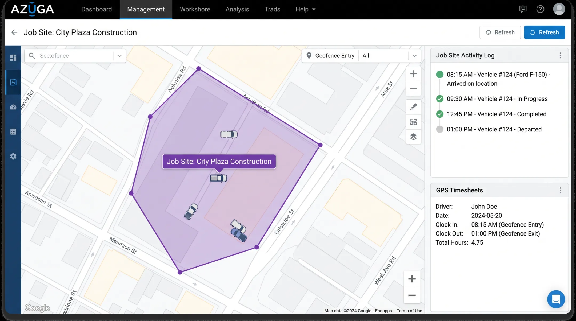
Task: Go back with the left arrow icon
Action: click(x=14, y=32)
